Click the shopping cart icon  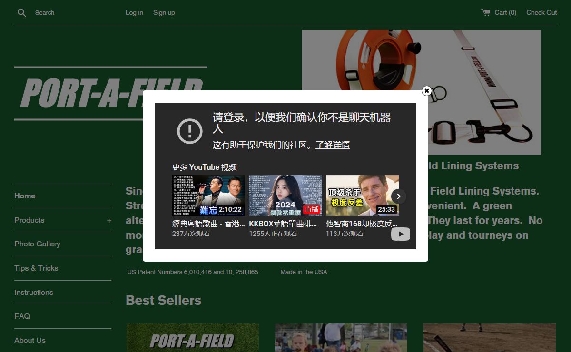click(x=485, y=12)
